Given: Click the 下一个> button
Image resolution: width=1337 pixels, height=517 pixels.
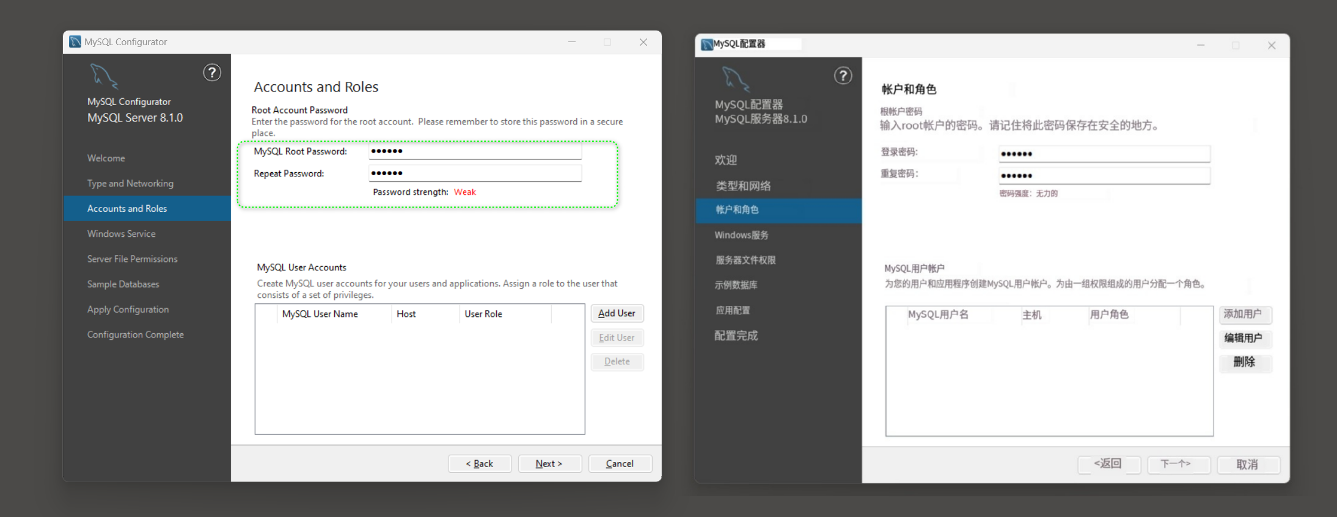Looking at the screenshot, I should pyautogui.click(x=1179, y=465).
